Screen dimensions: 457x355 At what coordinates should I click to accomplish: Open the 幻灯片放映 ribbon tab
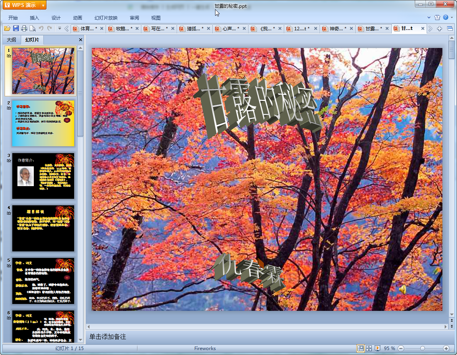point(106,18)
